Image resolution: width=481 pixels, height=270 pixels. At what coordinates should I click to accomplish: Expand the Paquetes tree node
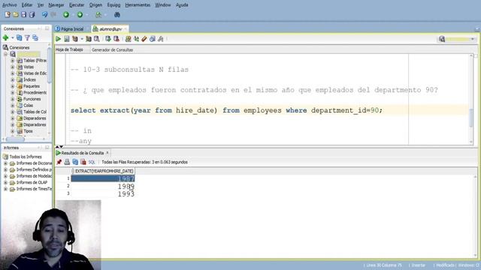13,86
